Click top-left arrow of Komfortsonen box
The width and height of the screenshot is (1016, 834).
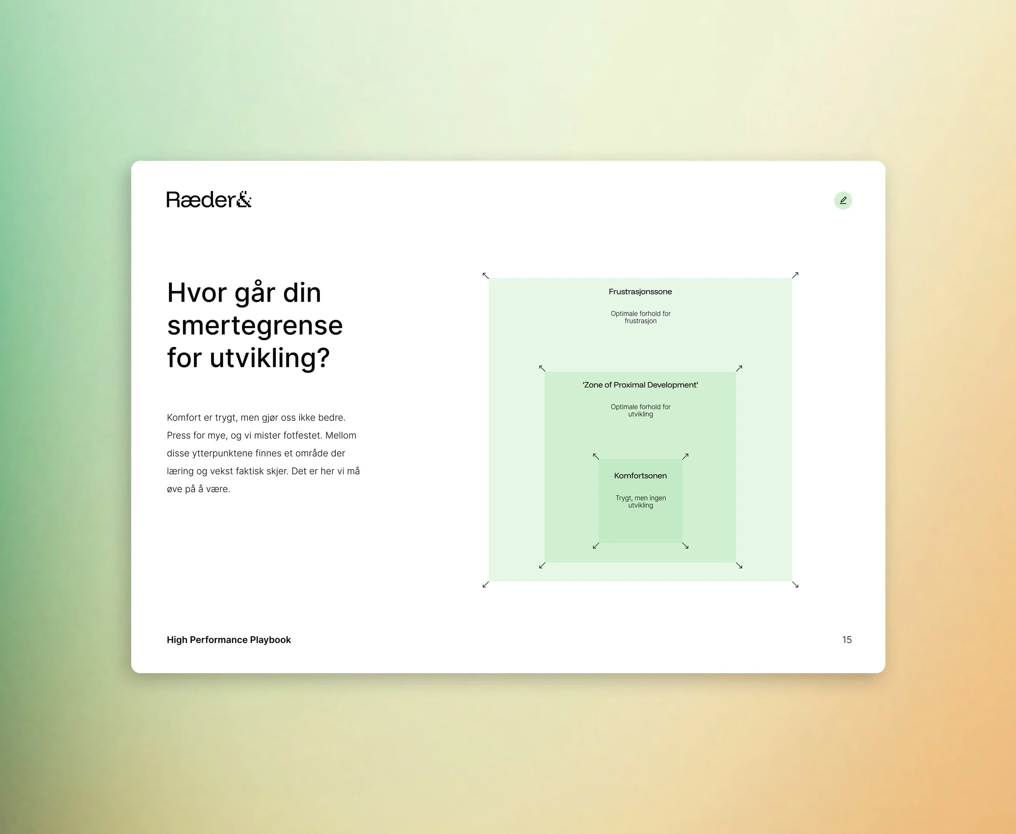click(596, 456)
